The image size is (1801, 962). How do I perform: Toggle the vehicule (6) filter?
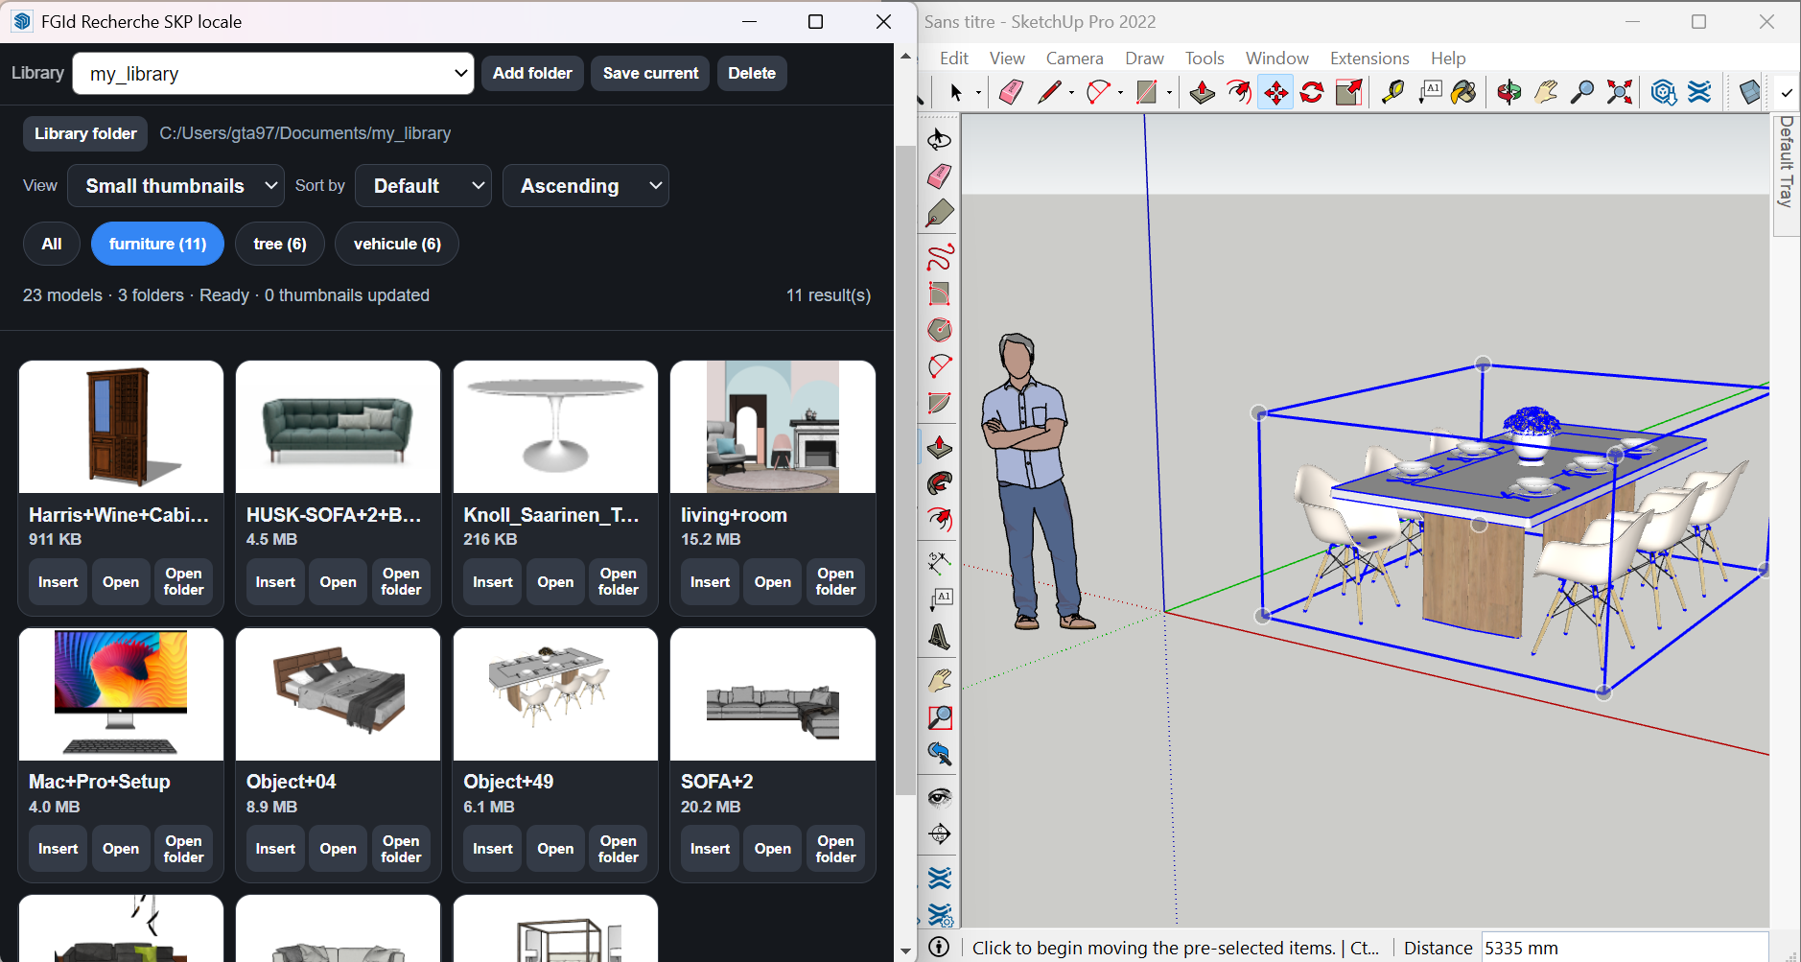click(x=397, y=244)
